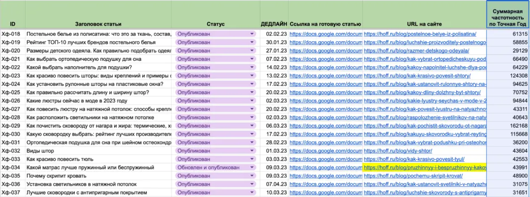Select the 'ДЕДЛАЙН' column header
The height and width of the screenshot is (197, 530).
274,23
